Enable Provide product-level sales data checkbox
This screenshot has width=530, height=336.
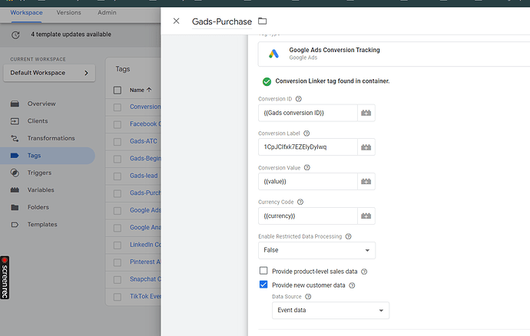coord(263,271)
